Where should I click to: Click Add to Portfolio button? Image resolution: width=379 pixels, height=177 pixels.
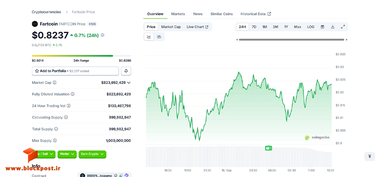click(75, 71)
